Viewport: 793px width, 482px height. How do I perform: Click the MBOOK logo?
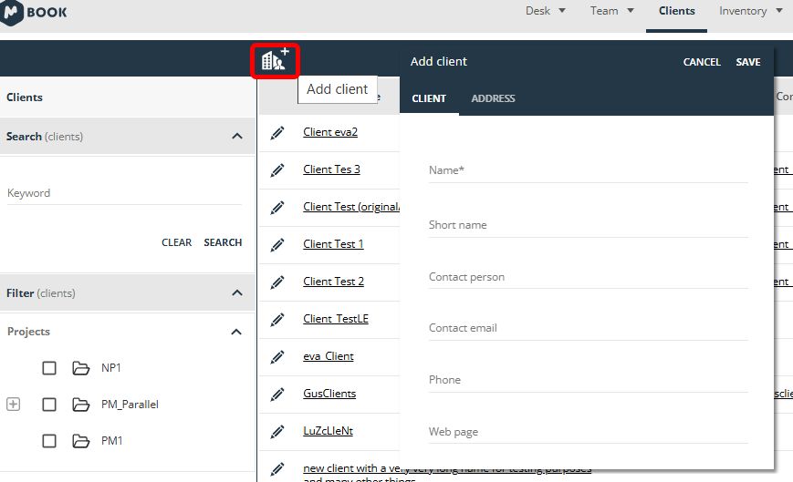pos(34,12)
